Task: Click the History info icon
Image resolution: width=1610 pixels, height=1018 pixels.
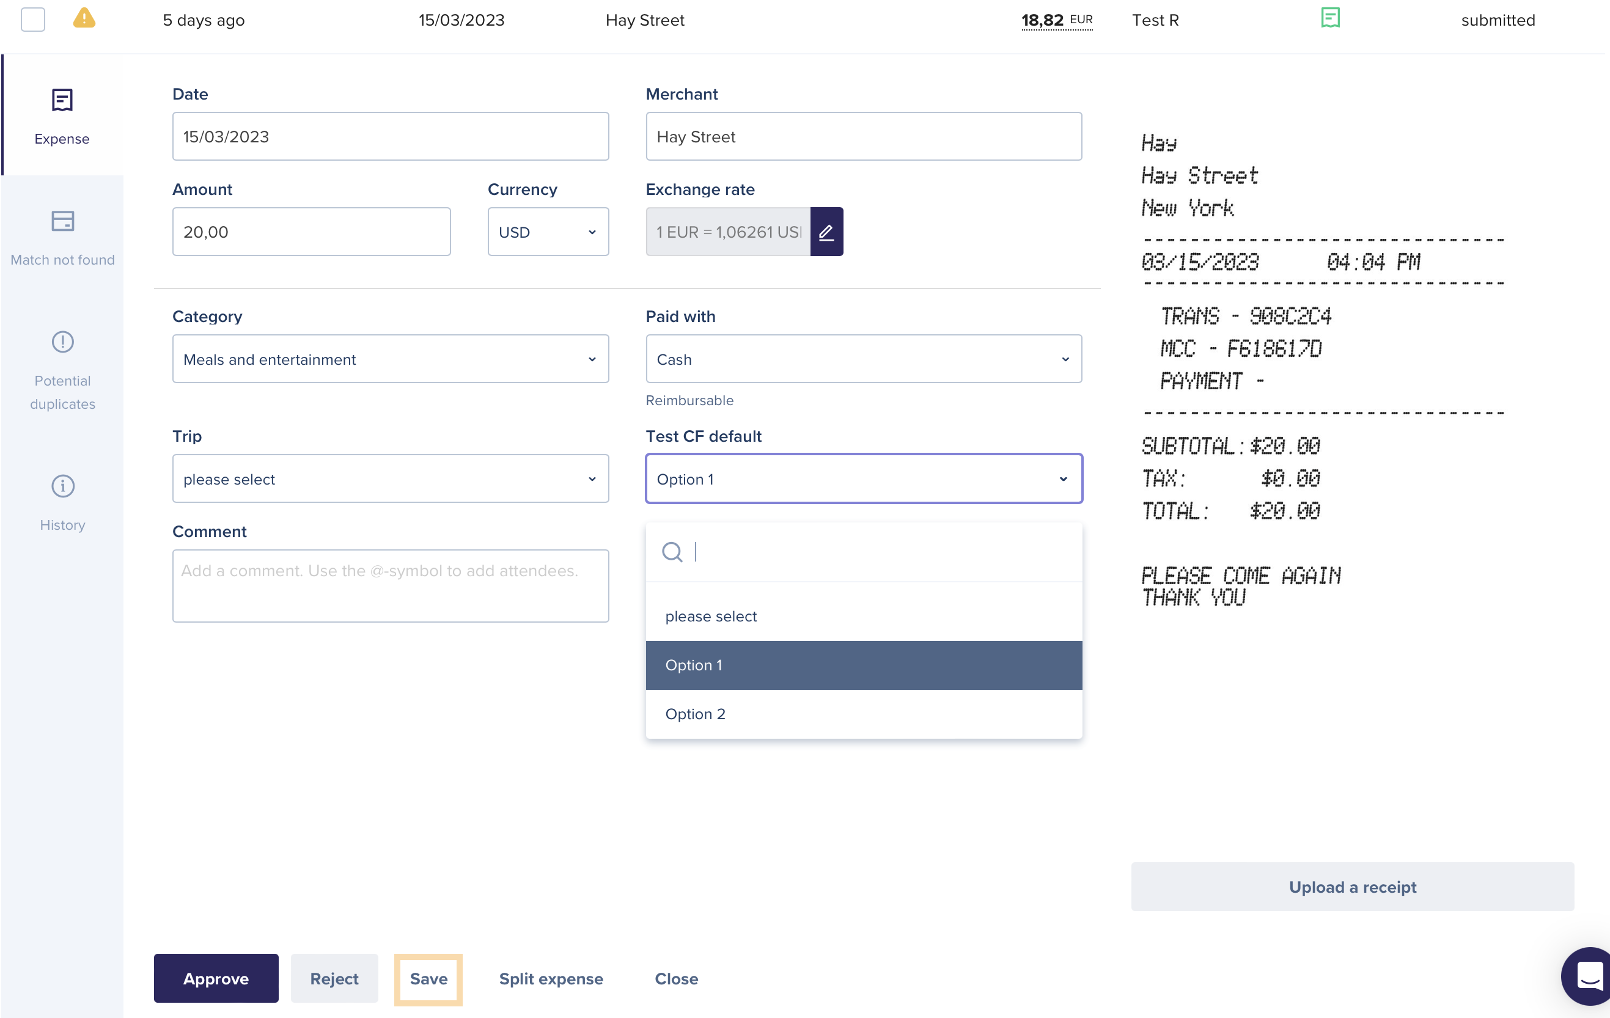Action: coord(62,486)
